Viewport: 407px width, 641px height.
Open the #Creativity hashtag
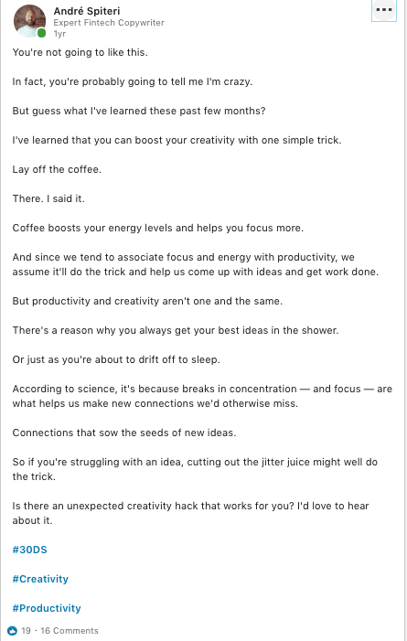point(40,579)
